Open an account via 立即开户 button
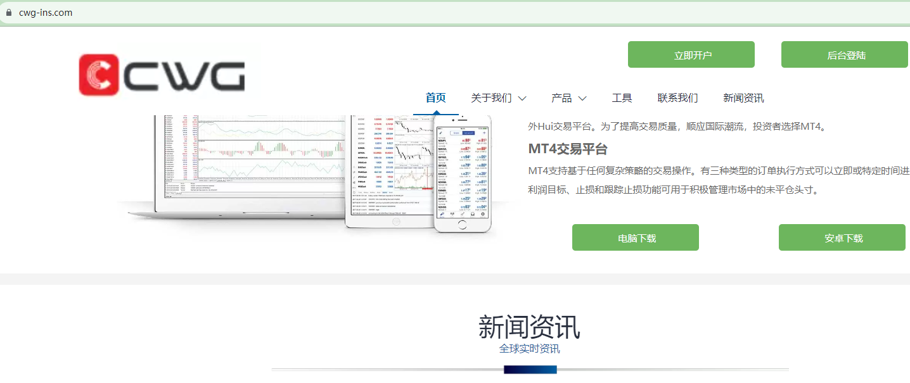The width and height of the screenshot is (910, 383). 691,54
